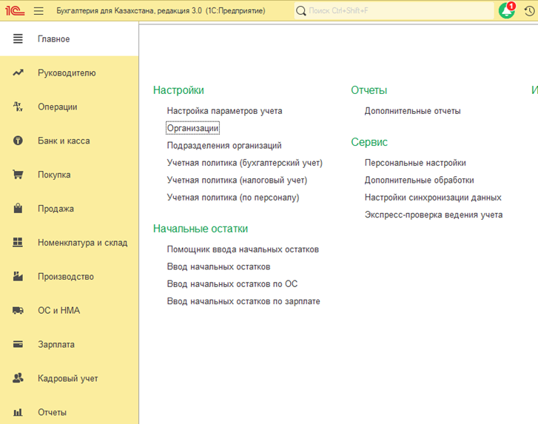538x424 pixels.
Task: Open Помощник ввода начальных остатков
Action: tap(243, 249)
